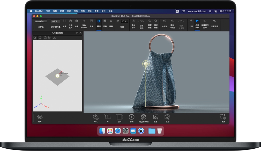261x151 pixels.
Task: Open the Animation workspace dropdown
Action: pyautogui.click(x=41, y=21)
